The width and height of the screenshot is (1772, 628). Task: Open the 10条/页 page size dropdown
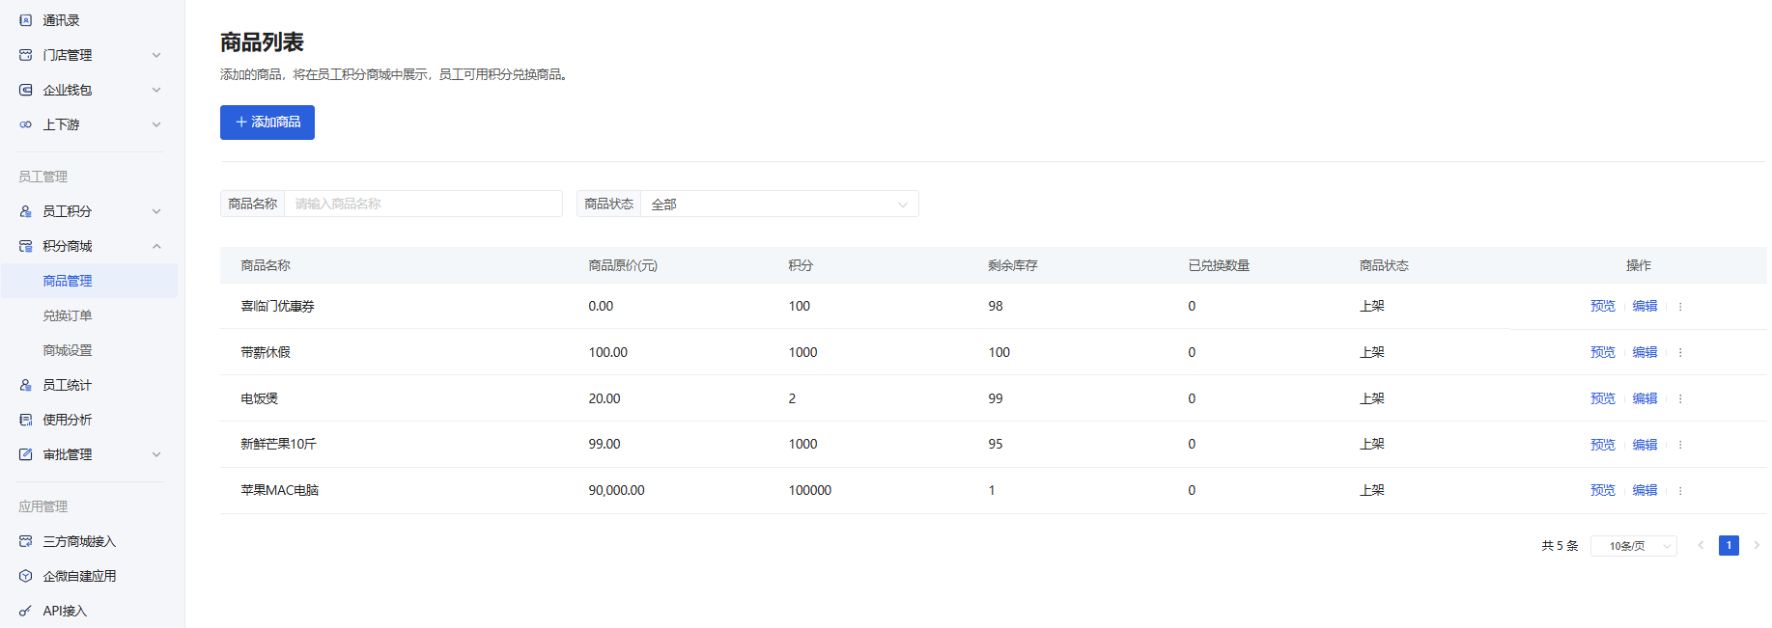tap(1634, 546)
